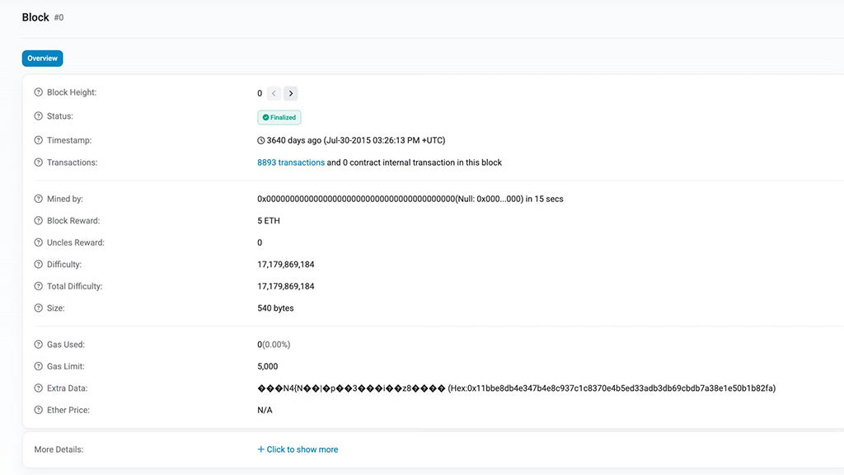This screenshot has height=475, width=844.
Task: Click help icon beside Status label
Action: (x=39, y=117)
